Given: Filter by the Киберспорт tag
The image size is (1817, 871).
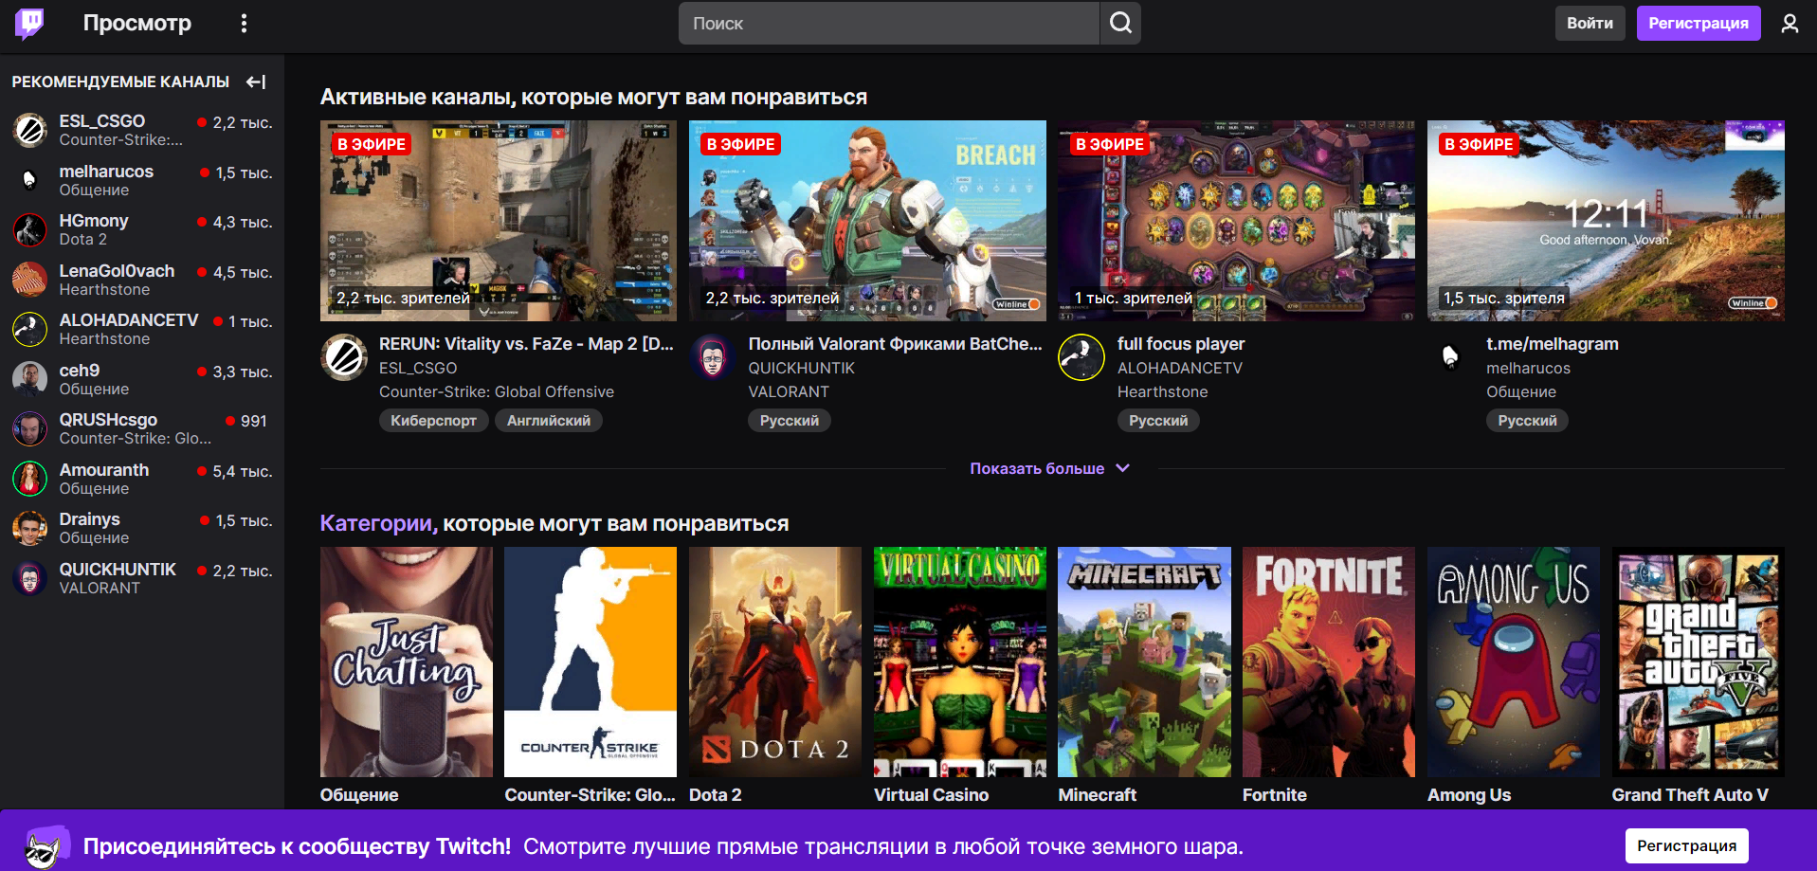Looking at the screenshot, I should coord(433,421).
